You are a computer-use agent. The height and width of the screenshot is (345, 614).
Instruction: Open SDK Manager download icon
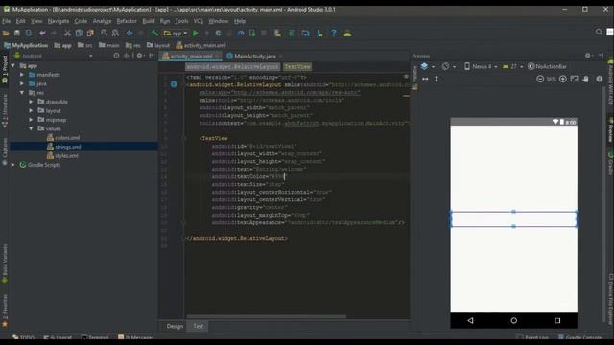tap(319, 34)
